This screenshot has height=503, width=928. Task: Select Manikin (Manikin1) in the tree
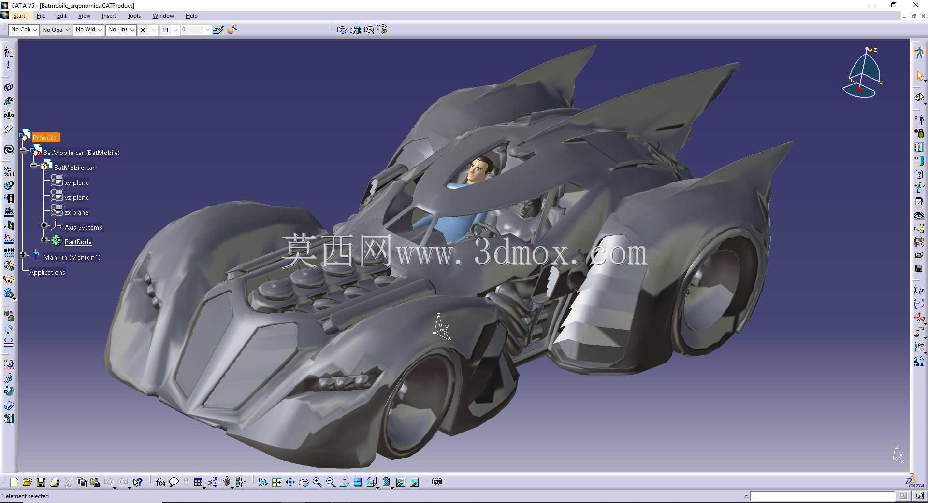[72, 257]
